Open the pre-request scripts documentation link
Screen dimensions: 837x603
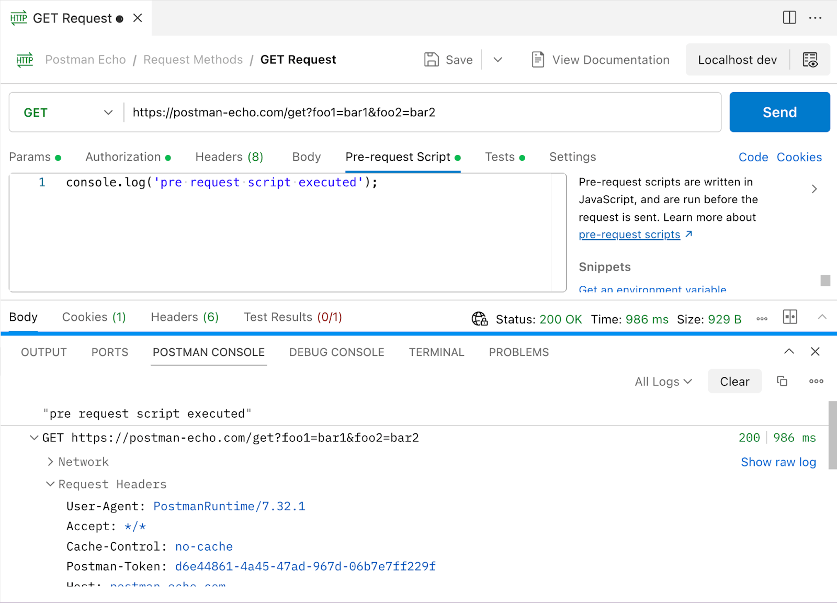tap(629, 234)
